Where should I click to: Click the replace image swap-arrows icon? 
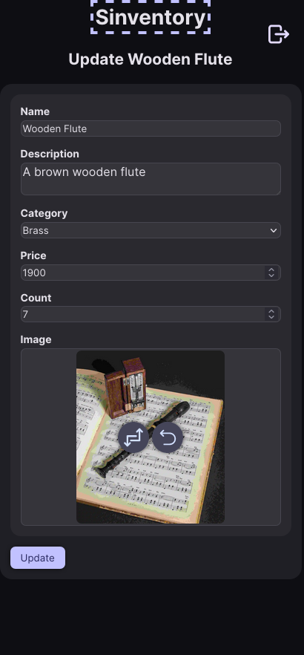(x=133, y=437)
